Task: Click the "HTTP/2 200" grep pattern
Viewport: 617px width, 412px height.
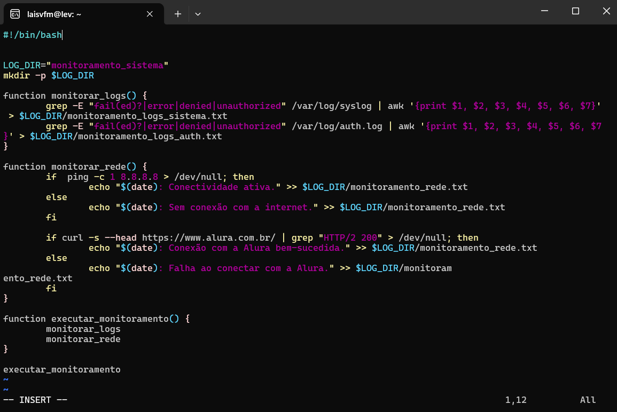Action: tap(350, 238)
